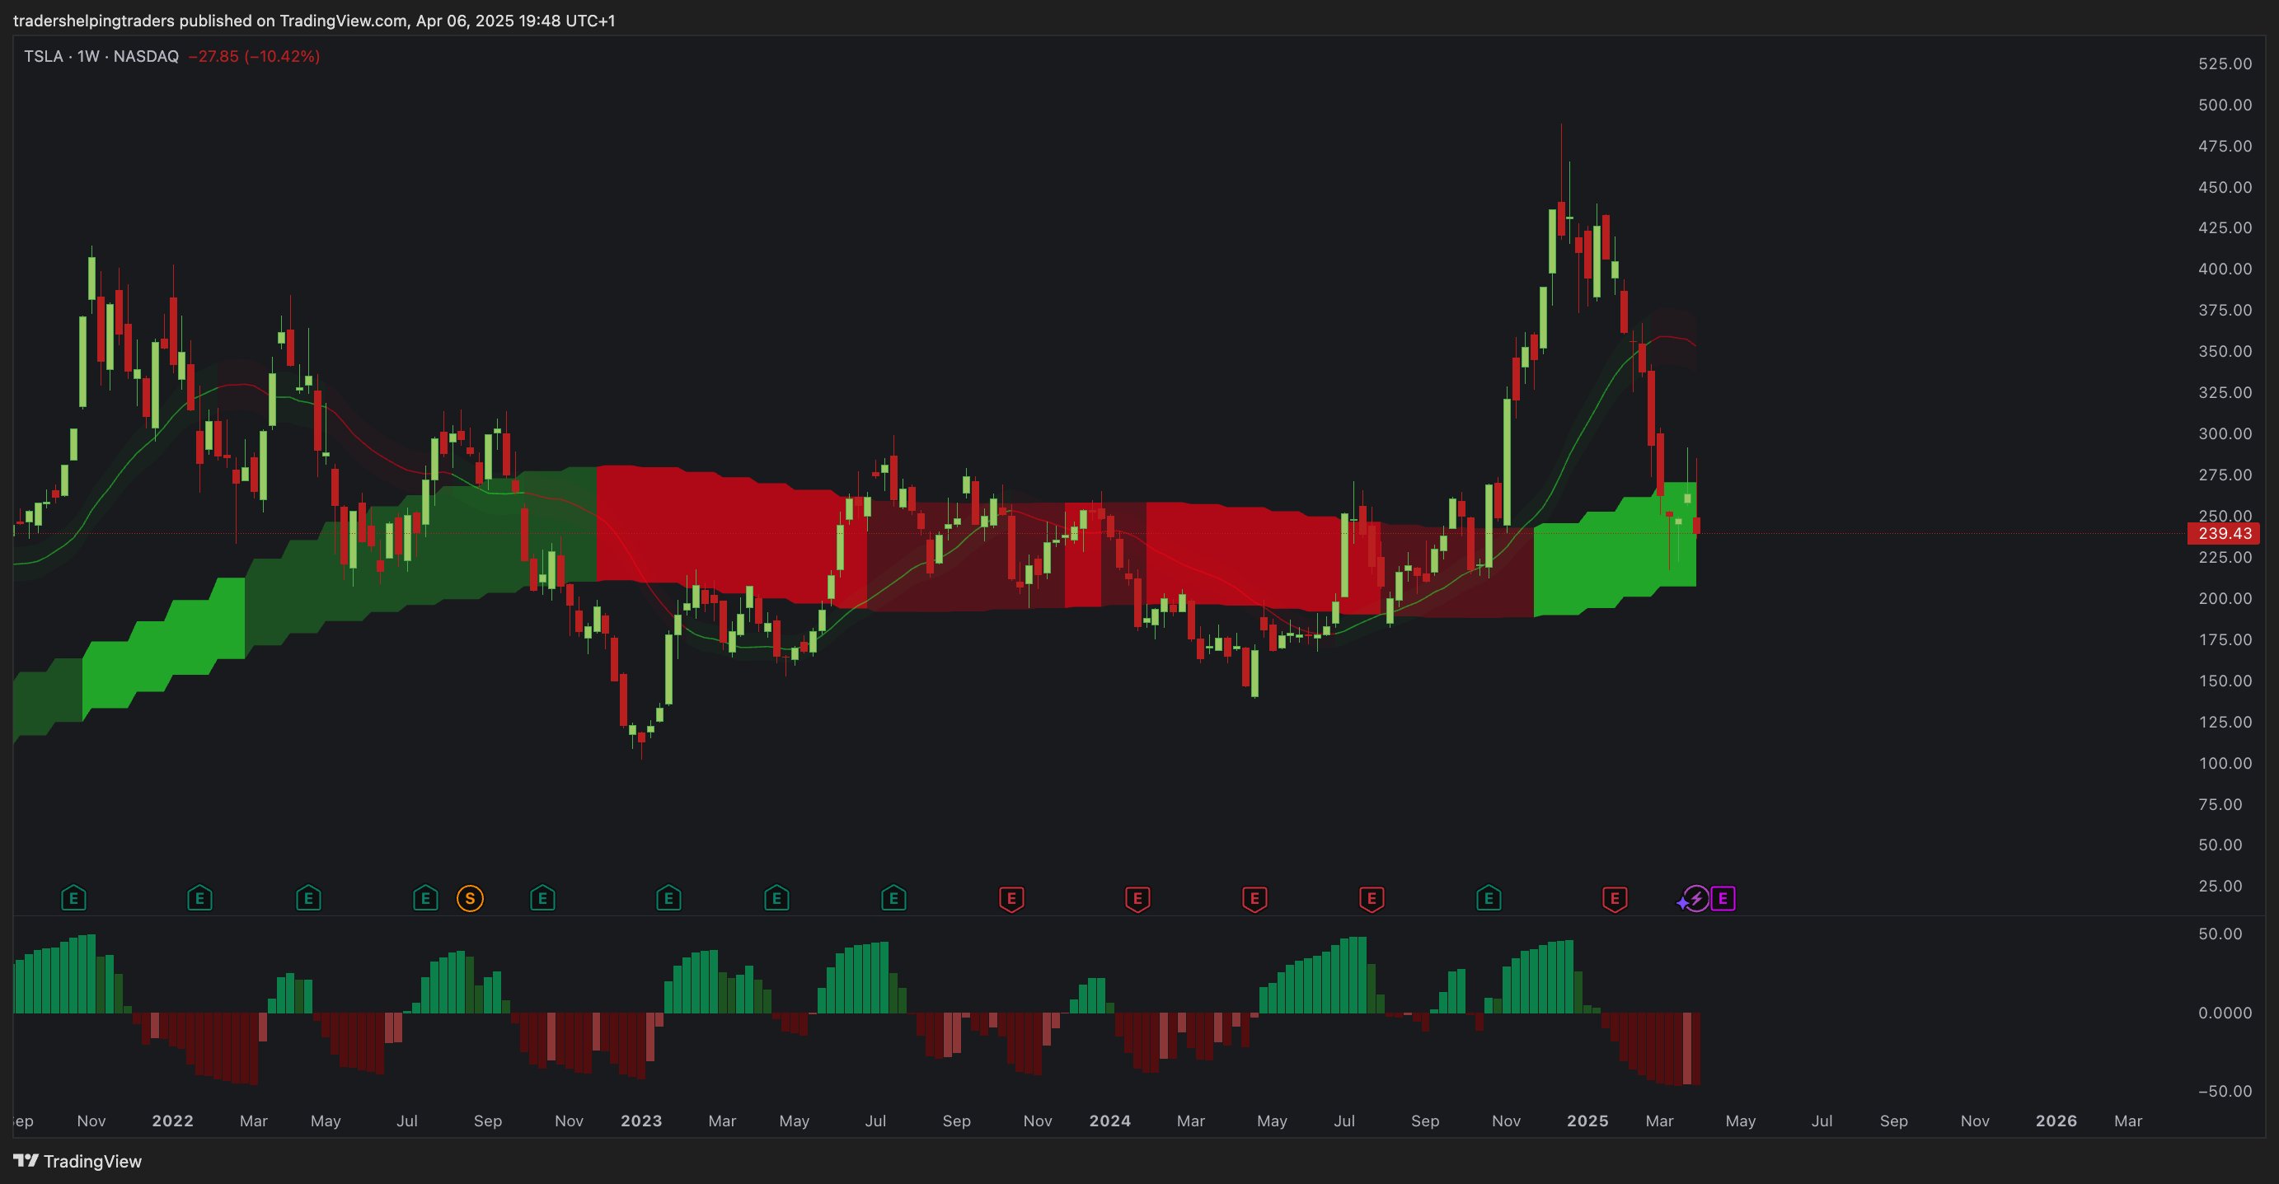The height and width of the screenshot is (1184, 2279).
Task: Click the last red earnings marker near 2025
Action: click(1615, 899)
